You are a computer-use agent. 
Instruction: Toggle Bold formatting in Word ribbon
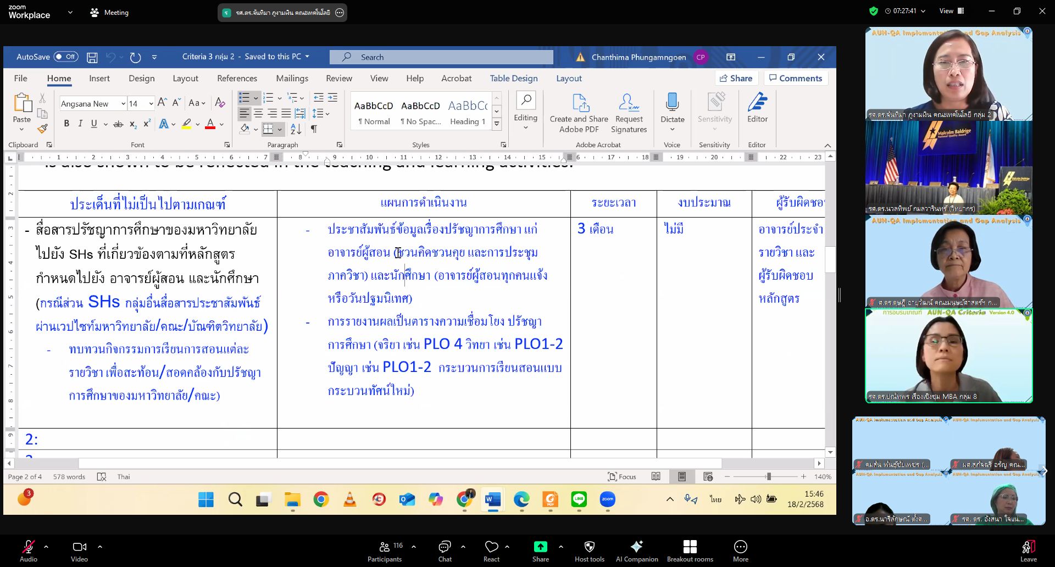[x=66, y=124]
